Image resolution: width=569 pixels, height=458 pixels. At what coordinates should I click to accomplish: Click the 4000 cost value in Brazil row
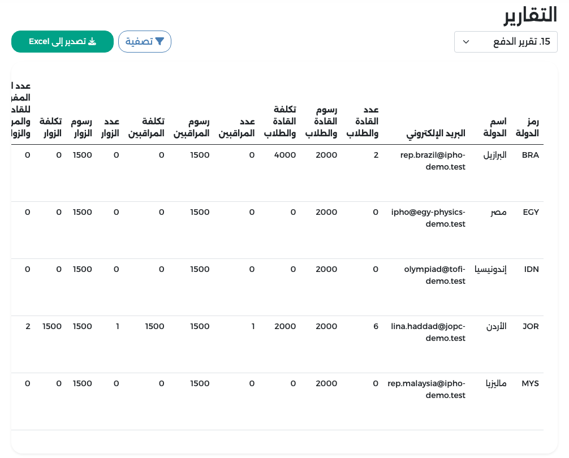click(285, 155)
